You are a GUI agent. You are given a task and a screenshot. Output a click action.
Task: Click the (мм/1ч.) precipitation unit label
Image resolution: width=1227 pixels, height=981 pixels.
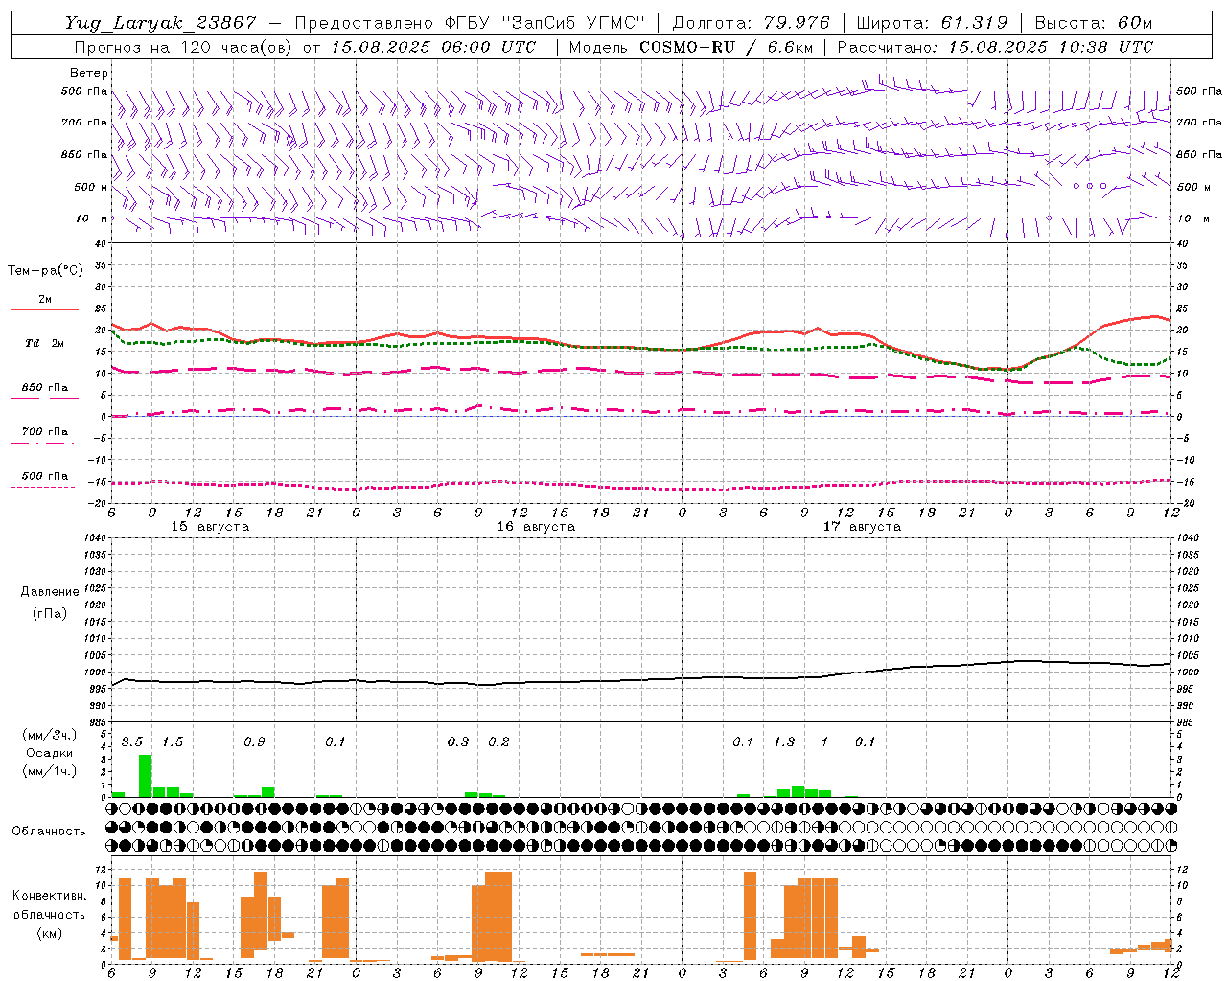point(49,771)
